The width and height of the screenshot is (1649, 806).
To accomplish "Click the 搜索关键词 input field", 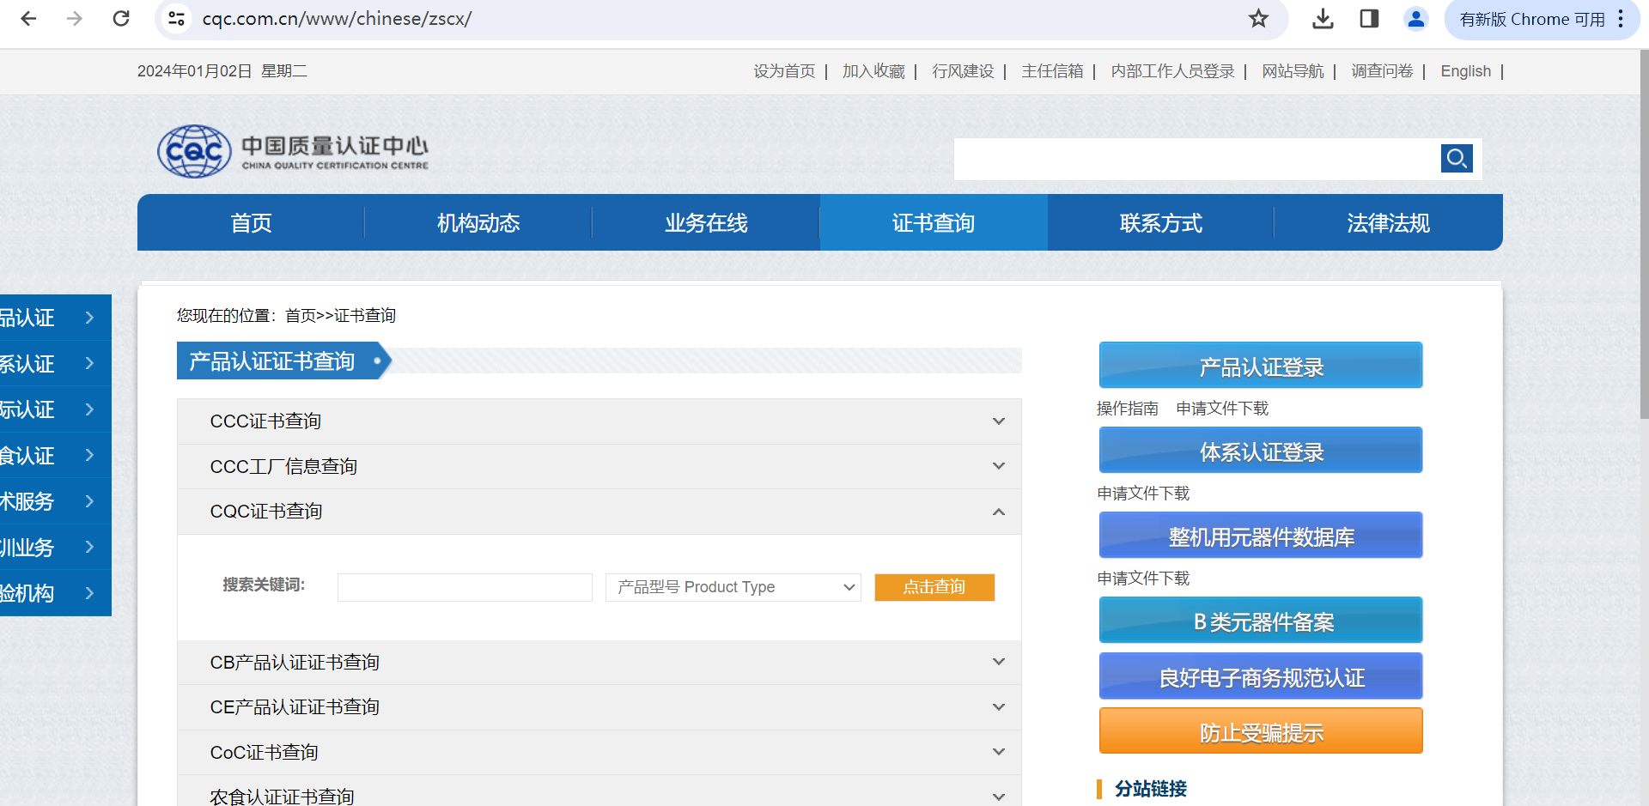I will point(465,587).
